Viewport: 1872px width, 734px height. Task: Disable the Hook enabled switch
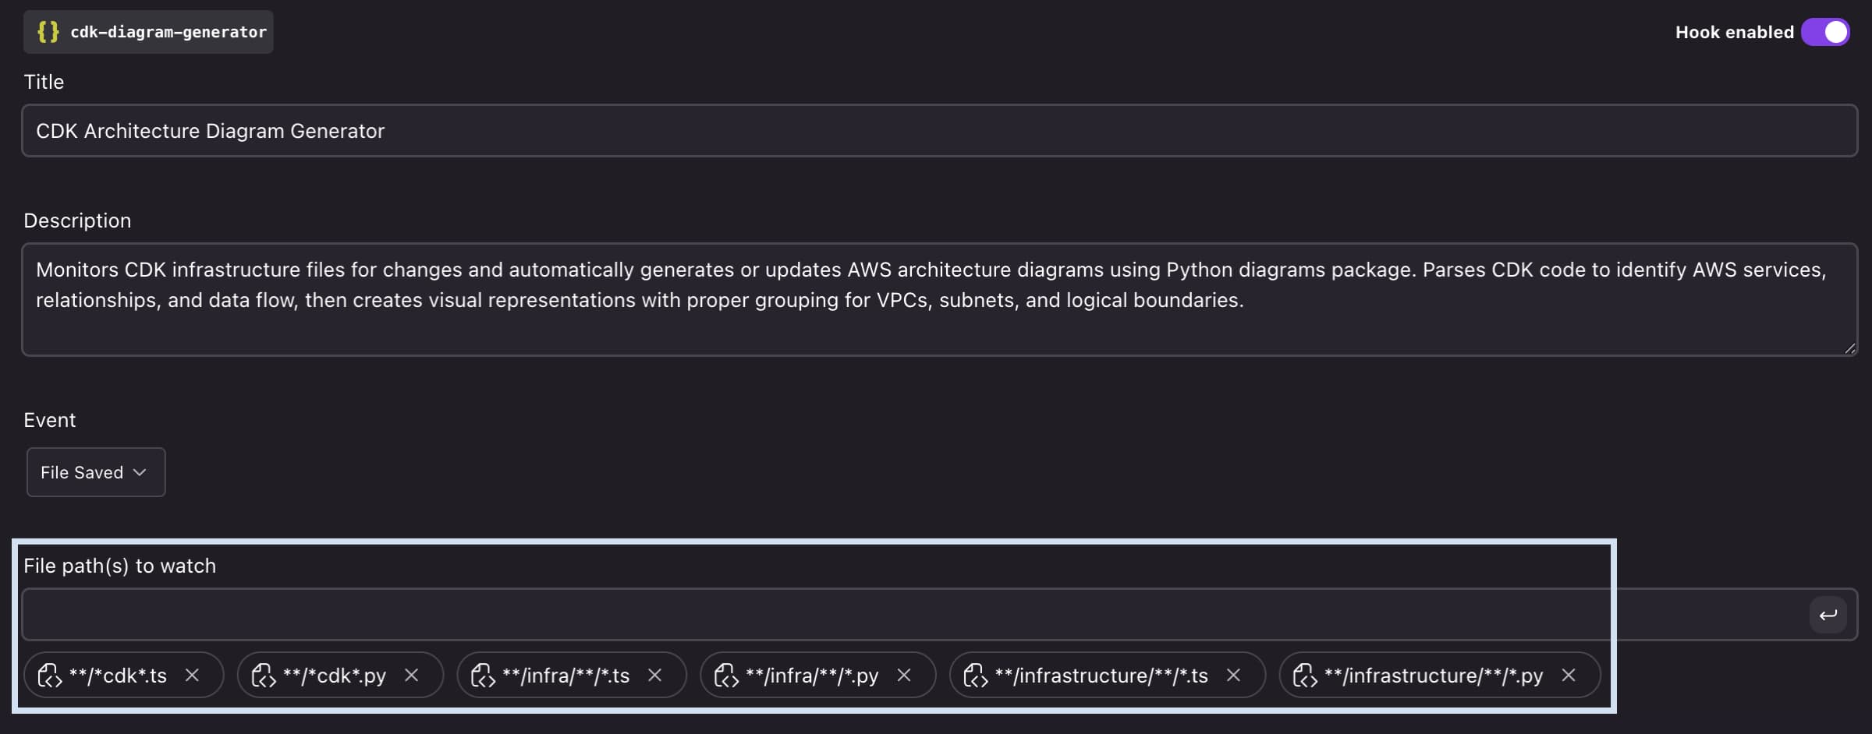[x=1825, y=32]
